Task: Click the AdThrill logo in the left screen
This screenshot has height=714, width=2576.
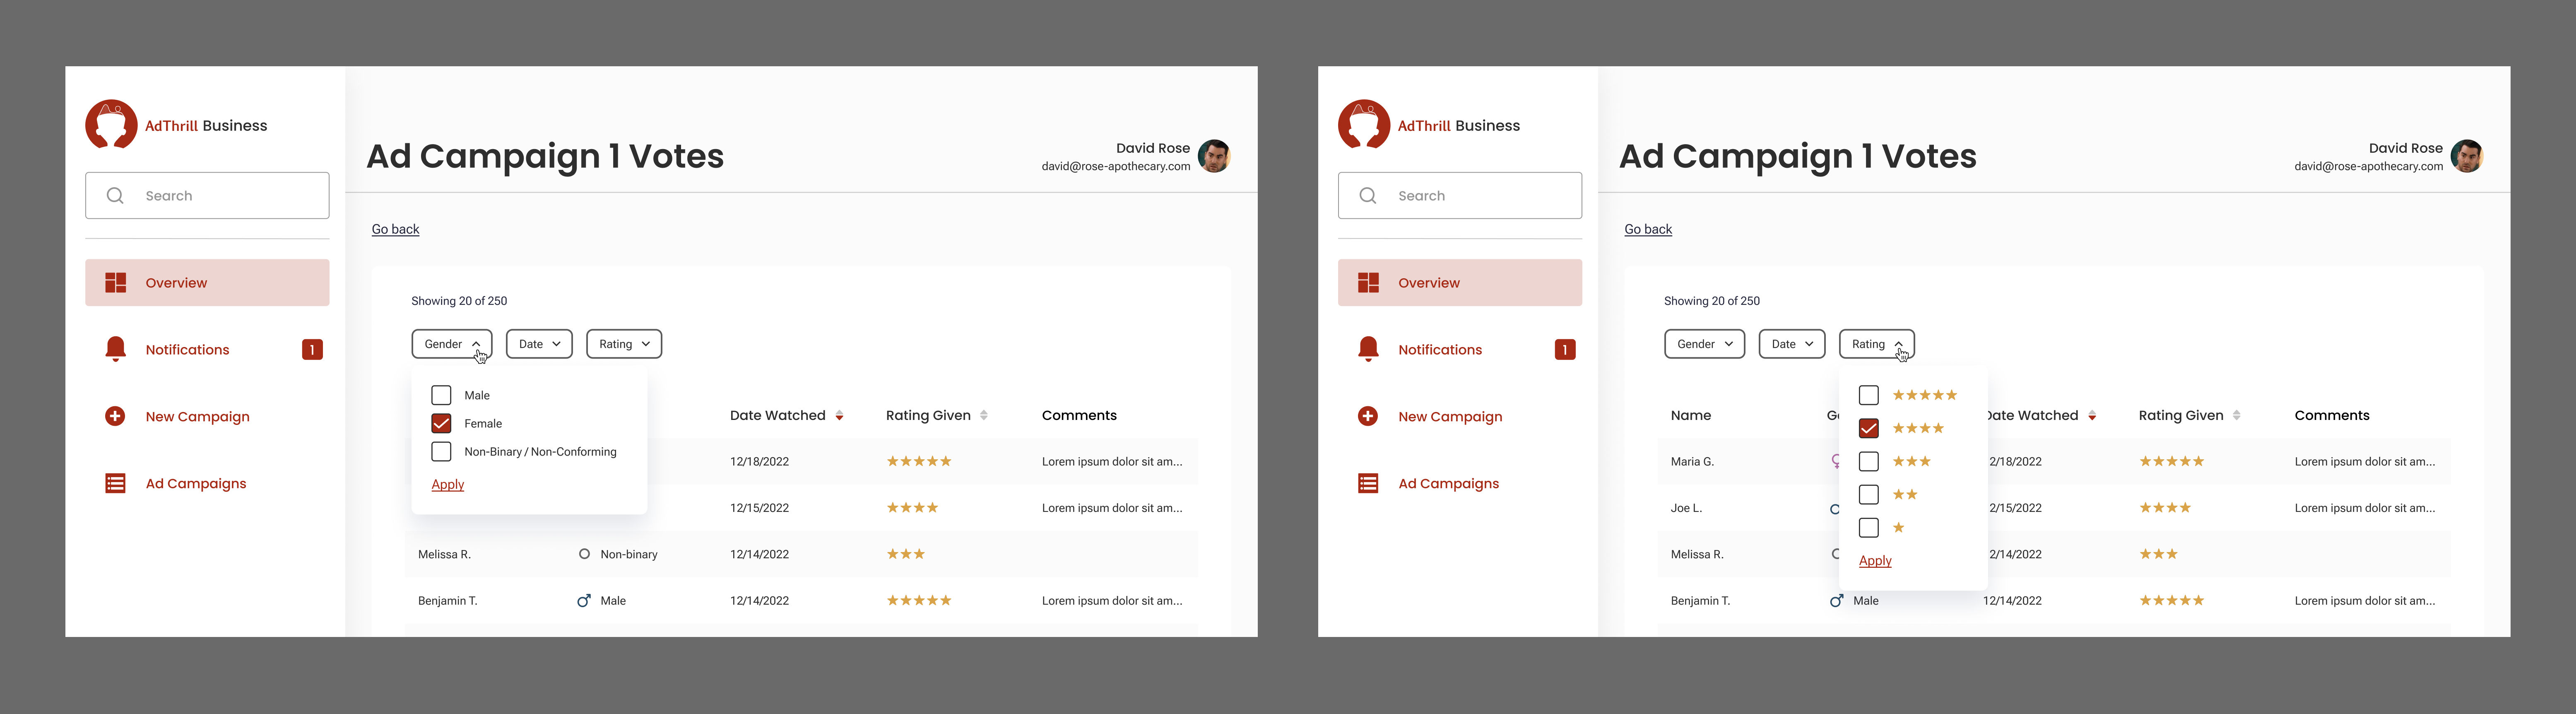Action: (111, 124)
